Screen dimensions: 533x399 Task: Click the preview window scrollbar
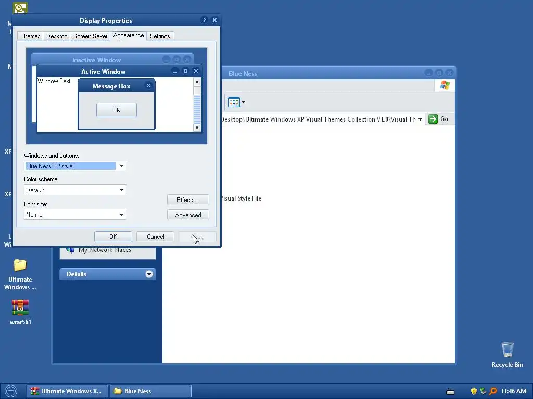(197, 105)
